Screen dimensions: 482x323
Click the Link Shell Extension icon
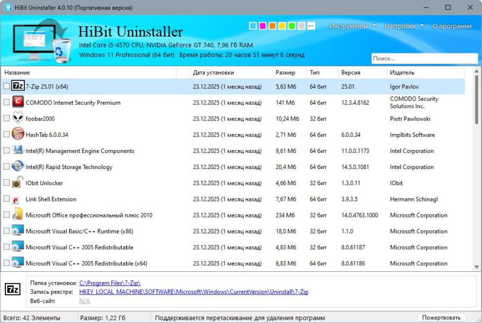(18, 199)
